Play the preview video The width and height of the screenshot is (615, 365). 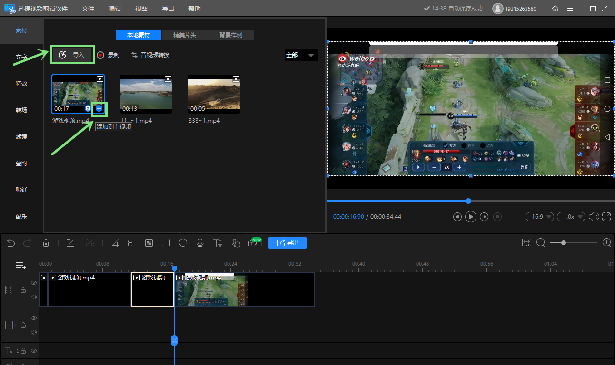point(470,217)
